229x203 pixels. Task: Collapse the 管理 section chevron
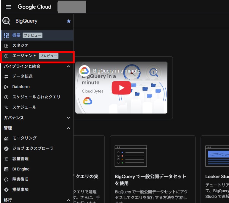(x=68, y=128)
